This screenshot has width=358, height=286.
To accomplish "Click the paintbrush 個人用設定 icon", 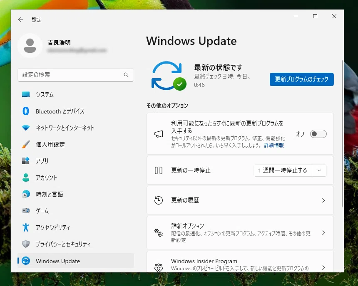I will (x=26, y=144).
